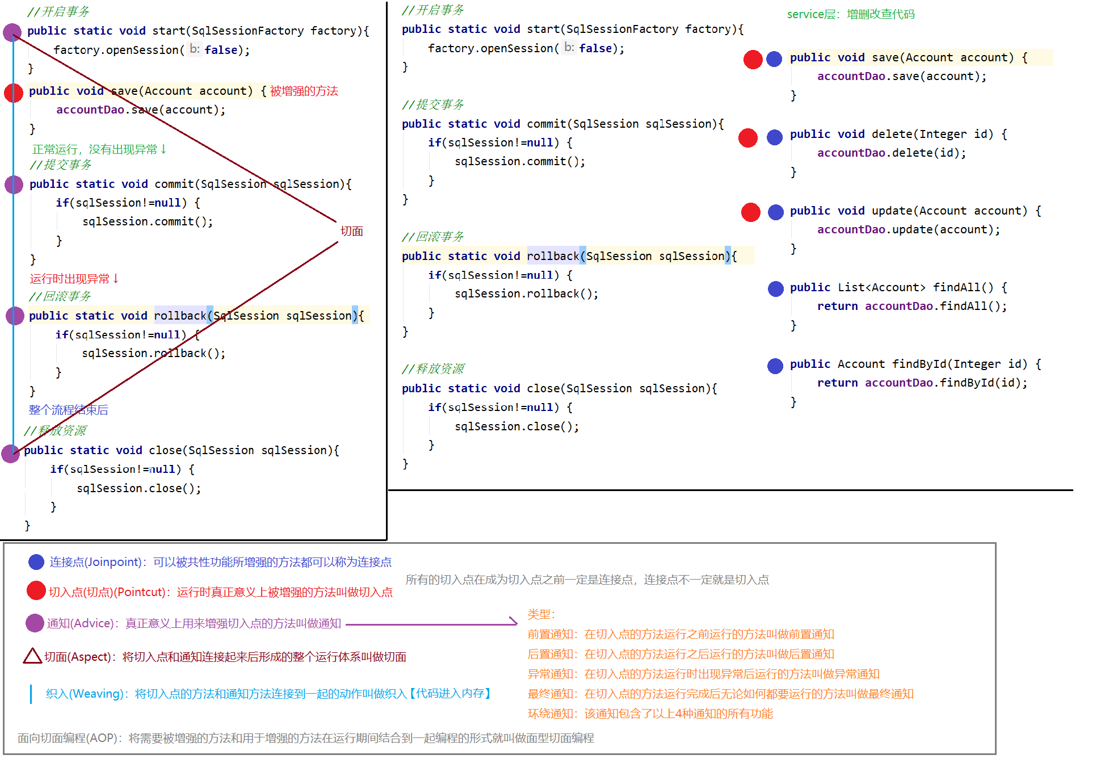Click the 被增强的方法 red annotation
Screen dimensions: 1109x759
point(304,91)
